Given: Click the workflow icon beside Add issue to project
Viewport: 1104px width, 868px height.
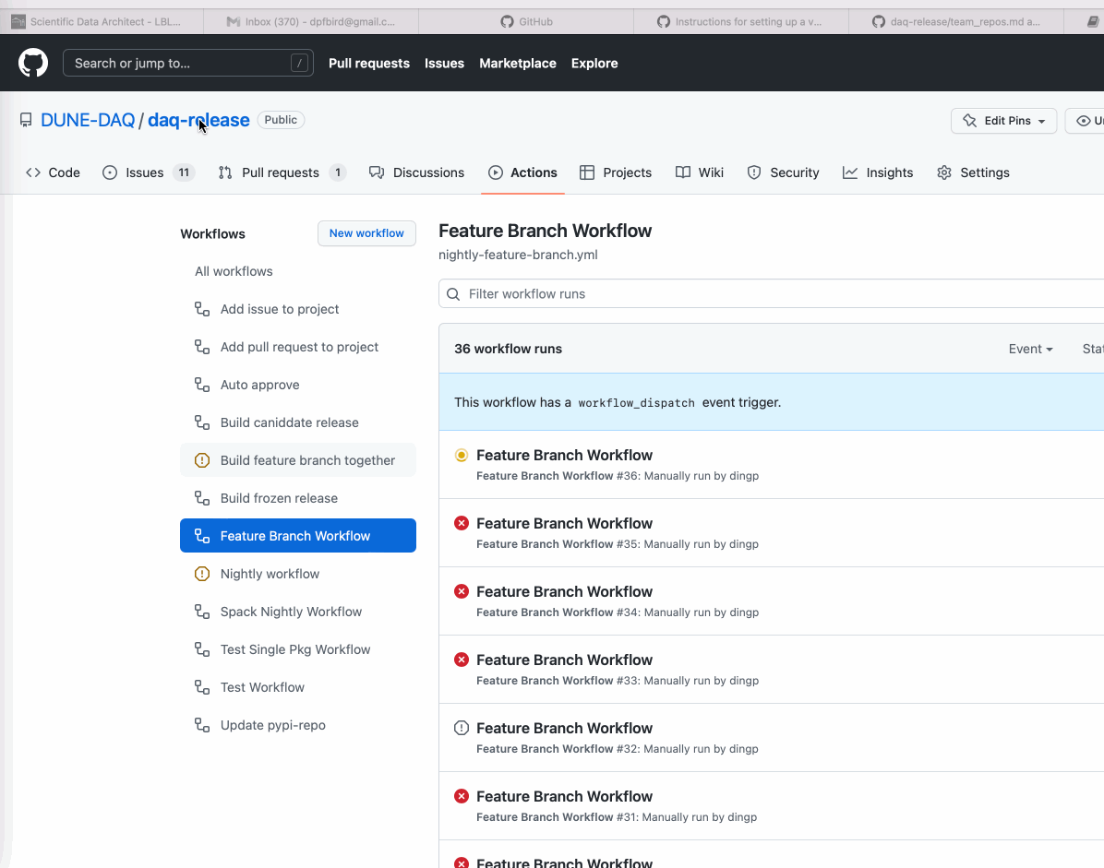Looking at the screenshot, I should coord(202,309).
